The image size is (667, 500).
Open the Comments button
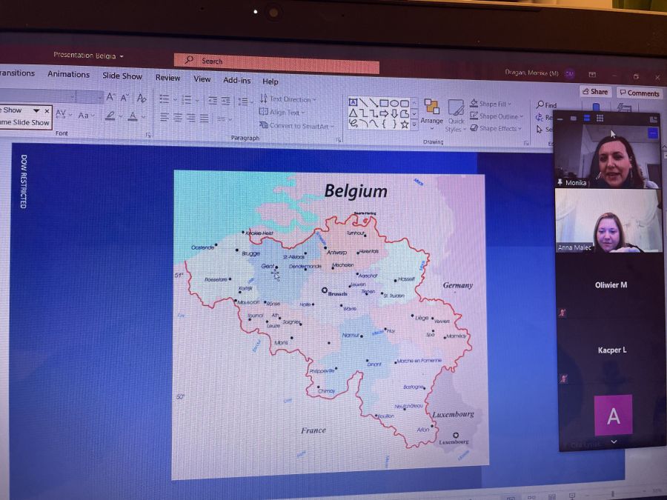click(639, 93)
